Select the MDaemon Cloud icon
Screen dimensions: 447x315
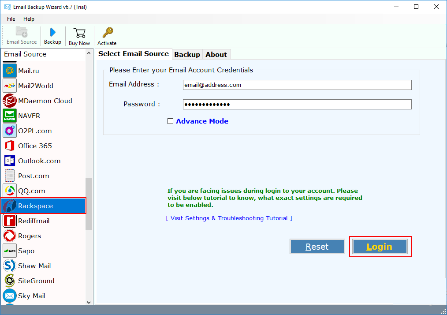pyautogui.click(x=10, y=101)
